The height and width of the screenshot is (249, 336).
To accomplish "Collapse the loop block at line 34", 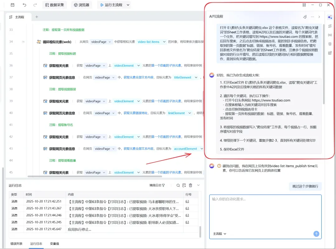I will click(x=23, y=42).
